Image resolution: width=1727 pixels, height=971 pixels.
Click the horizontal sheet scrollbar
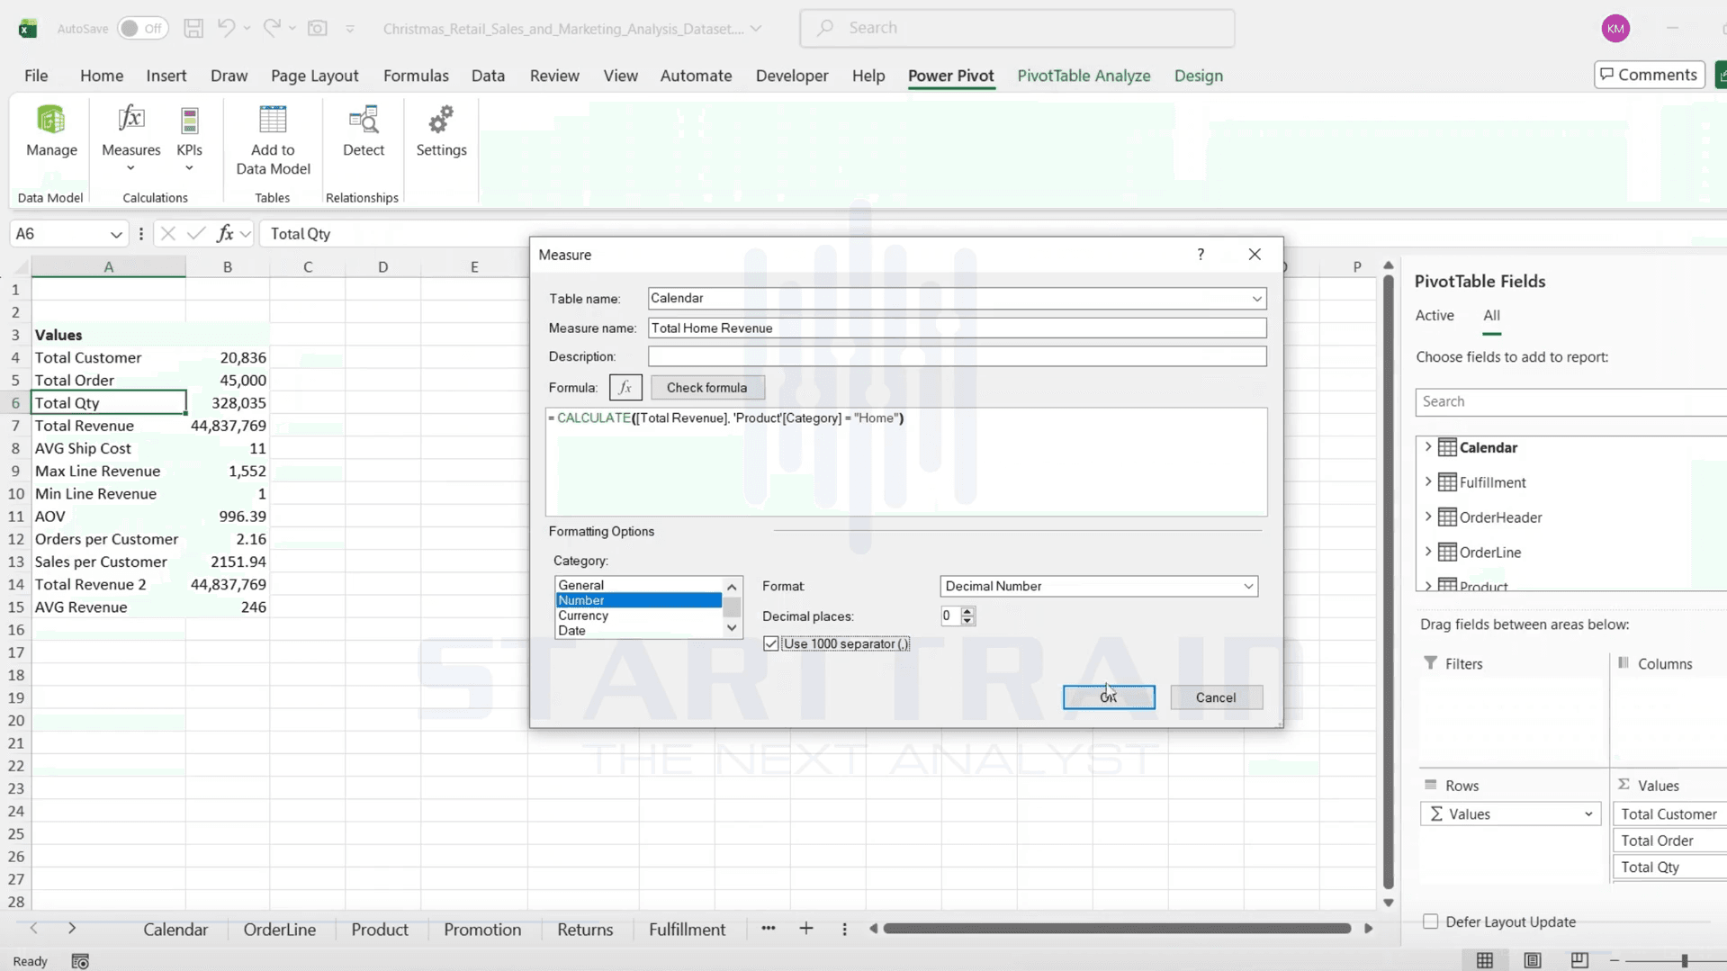tap(1117, 929)
